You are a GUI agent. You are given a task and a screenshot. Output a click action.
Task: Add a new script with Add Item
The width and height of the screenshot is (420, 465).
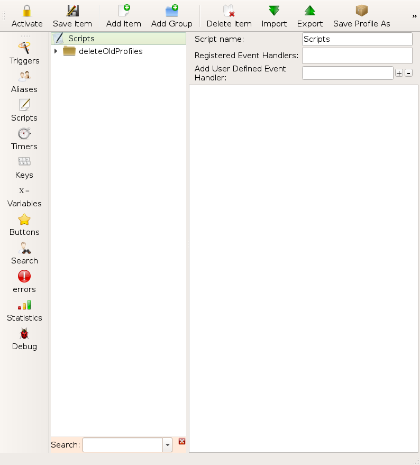click(124, 16)
